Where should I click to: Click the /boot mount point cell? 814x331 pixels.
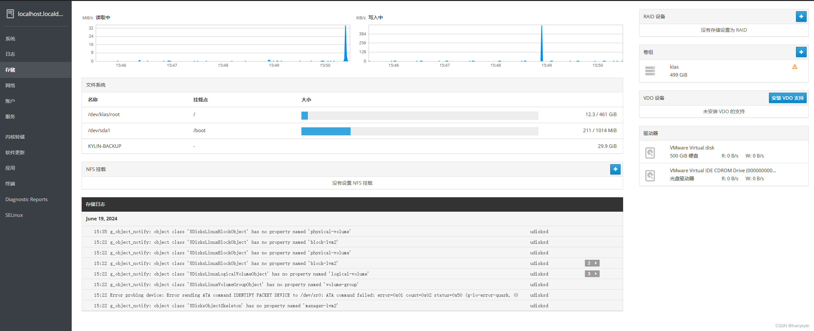pyautogui.click(x=199, y=130)
